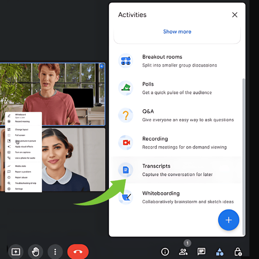Screen dimensions: 259x259
Task: Open Transcripts activity
Action: coord(177,170)
